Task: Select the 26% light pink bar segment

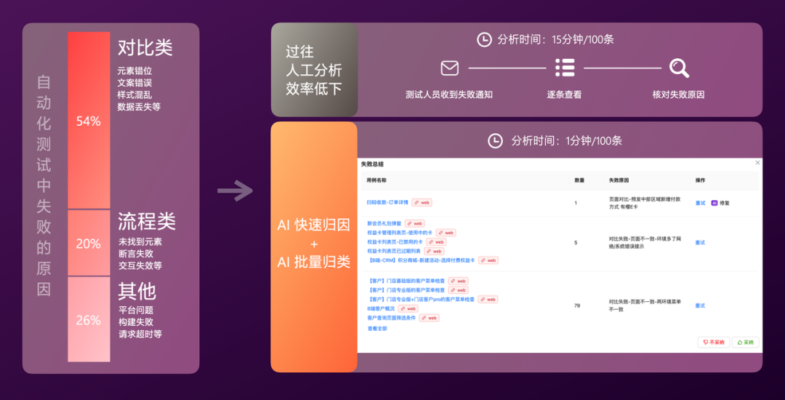Action: tap(89, 319)
